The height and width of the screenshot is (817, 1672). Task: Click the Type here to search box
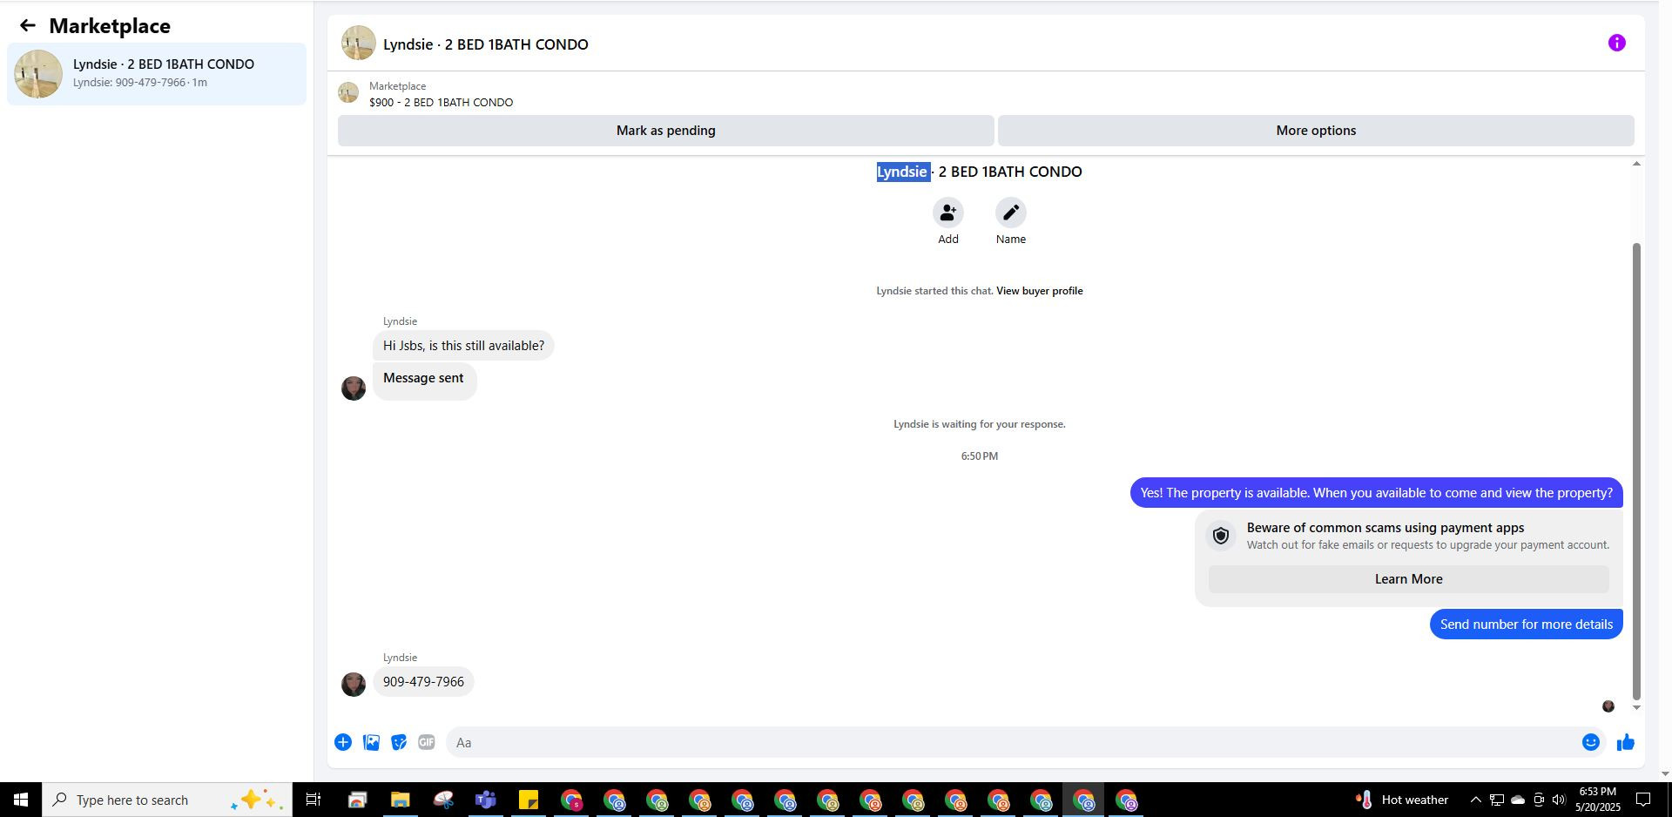[x=167, y=800]
